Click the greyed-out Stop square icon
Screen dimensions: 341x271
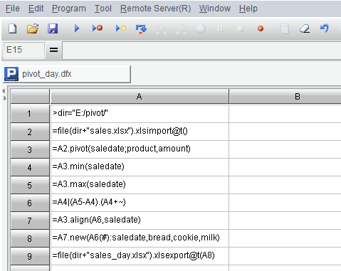pos(240,29)
